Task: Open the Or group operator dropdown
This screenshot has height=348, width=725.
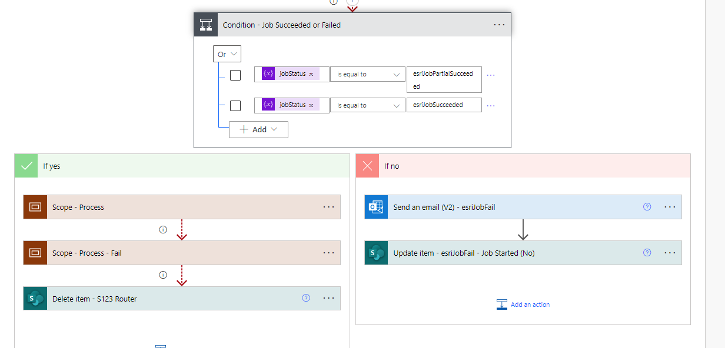Action: [x=227, y=54]
